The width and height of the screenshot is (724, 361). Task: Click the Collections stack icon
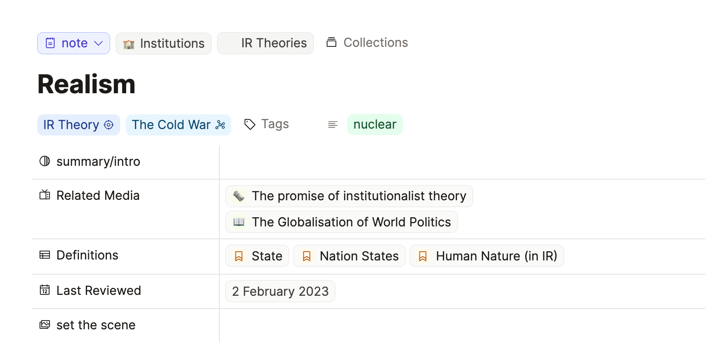point(331,42)
